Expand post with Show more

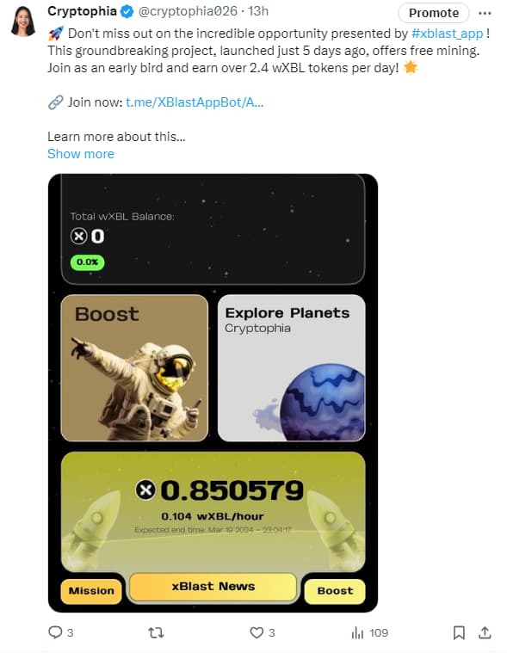81,154
